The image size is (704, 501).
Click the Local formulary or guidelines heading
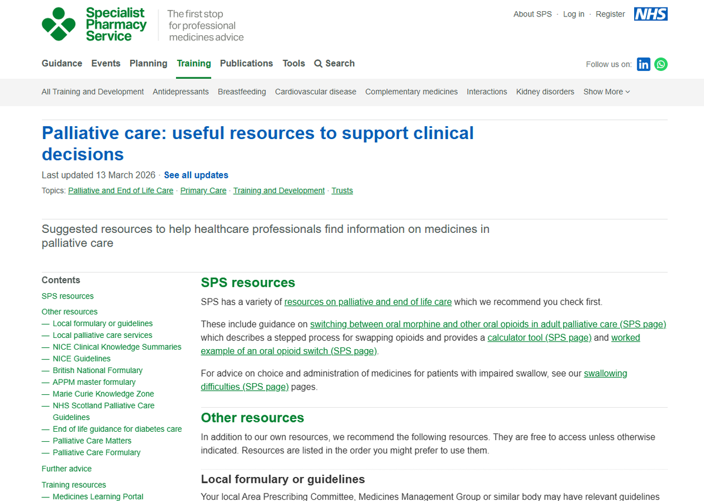coord(283,479)
